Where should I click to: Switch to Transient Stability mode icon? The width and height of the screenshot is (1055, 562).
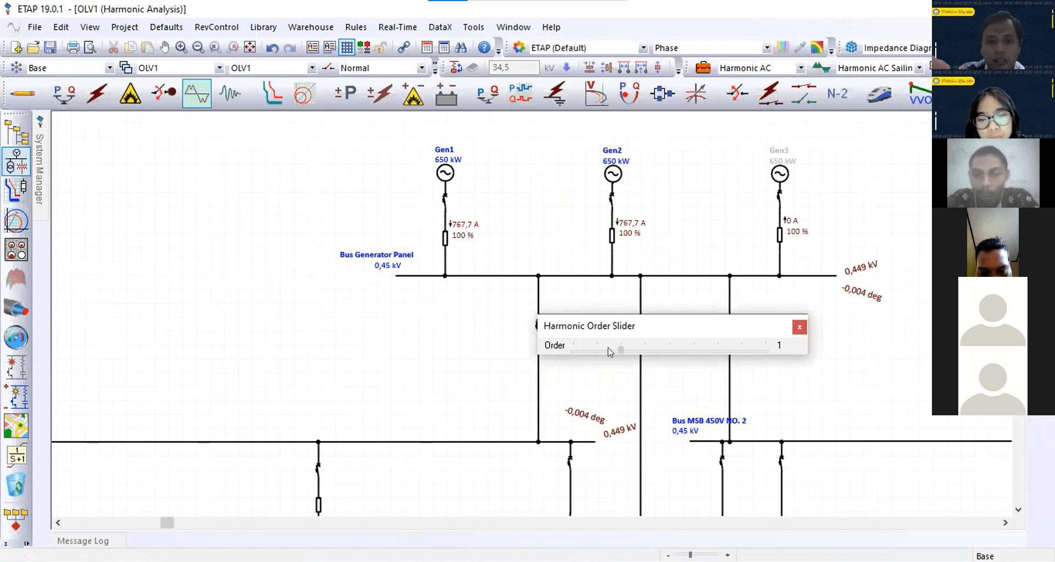pos(230,94)
